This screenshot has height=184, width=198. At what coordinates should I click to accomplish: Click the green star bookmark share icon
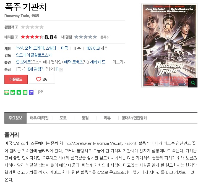[19, 92]
